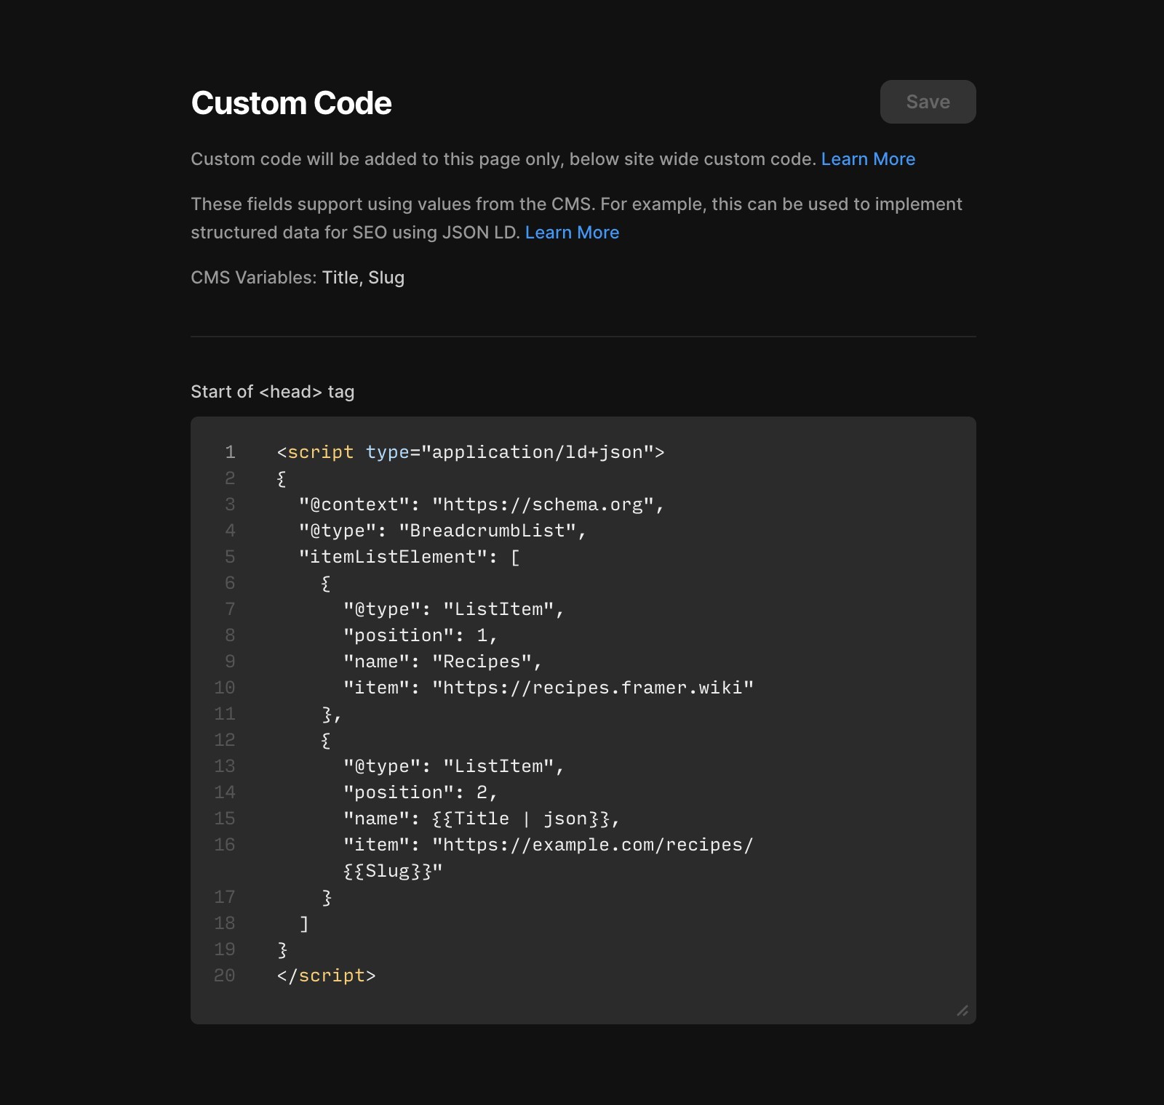Click the "position": 2 line
The width and height of the screenshot is (1164, 1105).
click(420, 792)
